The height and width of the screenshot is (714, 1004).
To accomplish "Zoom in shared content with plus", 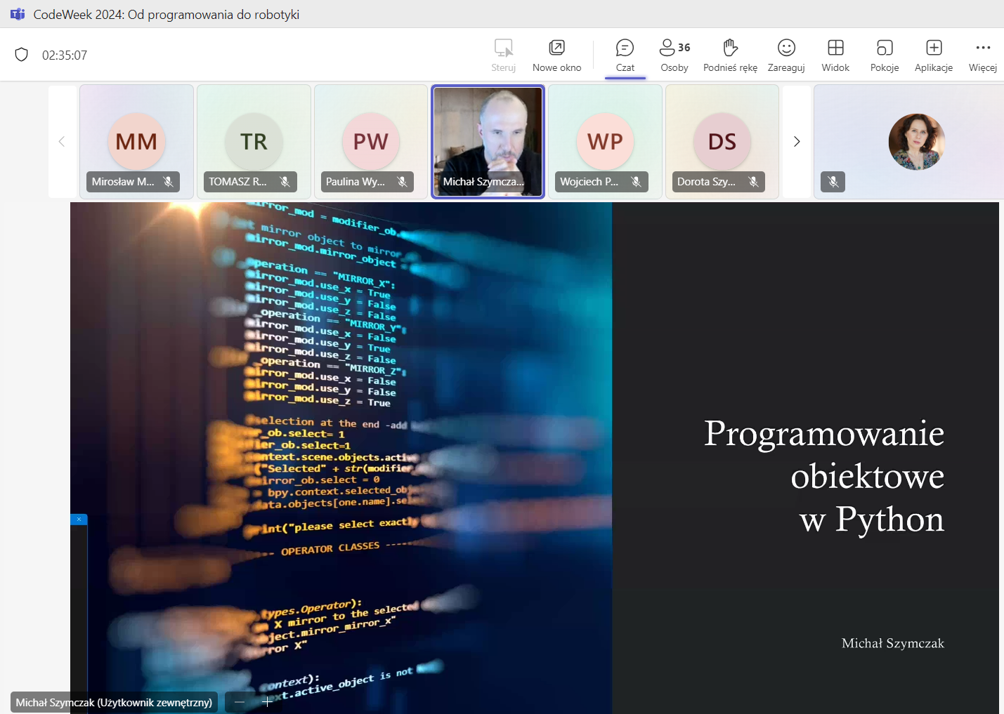I will [267, 701].
